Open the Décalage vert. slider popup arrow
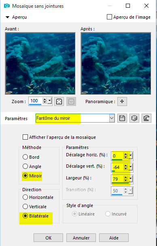Screen dimensions: 157x246 [x=130, y=167]
